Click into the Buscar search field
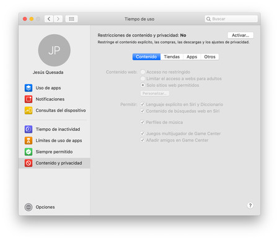This screenshot has height=240, width=279. tap(231, 19)
